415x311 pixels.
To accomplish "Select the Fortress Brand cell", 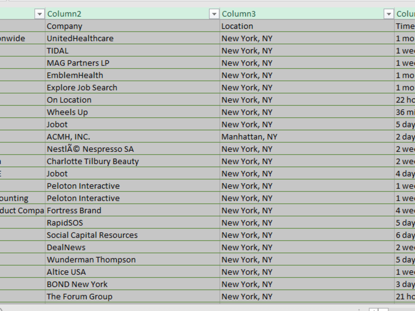I will 132,211.
